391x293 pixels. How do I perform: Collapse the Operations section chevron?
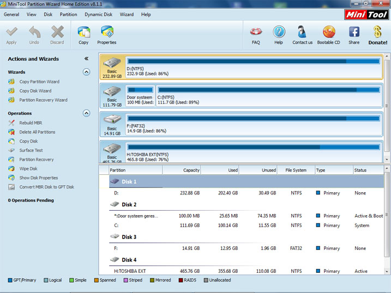coord(86,113)
